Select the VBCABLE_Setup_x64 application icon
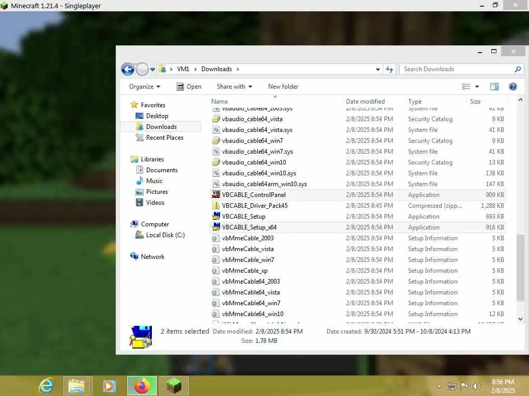This screenshot has width=529, height=396. point(216,227)
